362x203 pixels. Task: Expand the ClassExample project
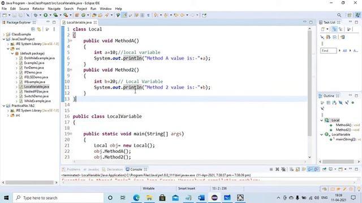(4, 34)
